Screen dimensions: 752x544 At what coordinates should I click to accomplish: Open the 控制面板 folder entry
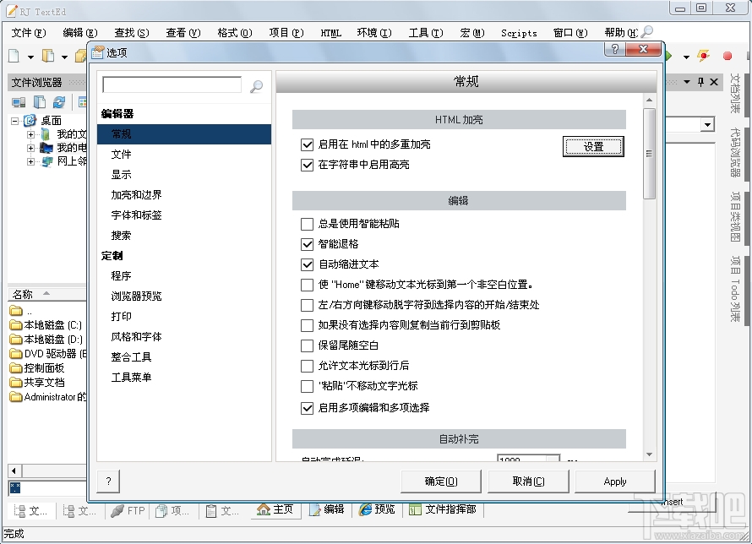point(37,368)
